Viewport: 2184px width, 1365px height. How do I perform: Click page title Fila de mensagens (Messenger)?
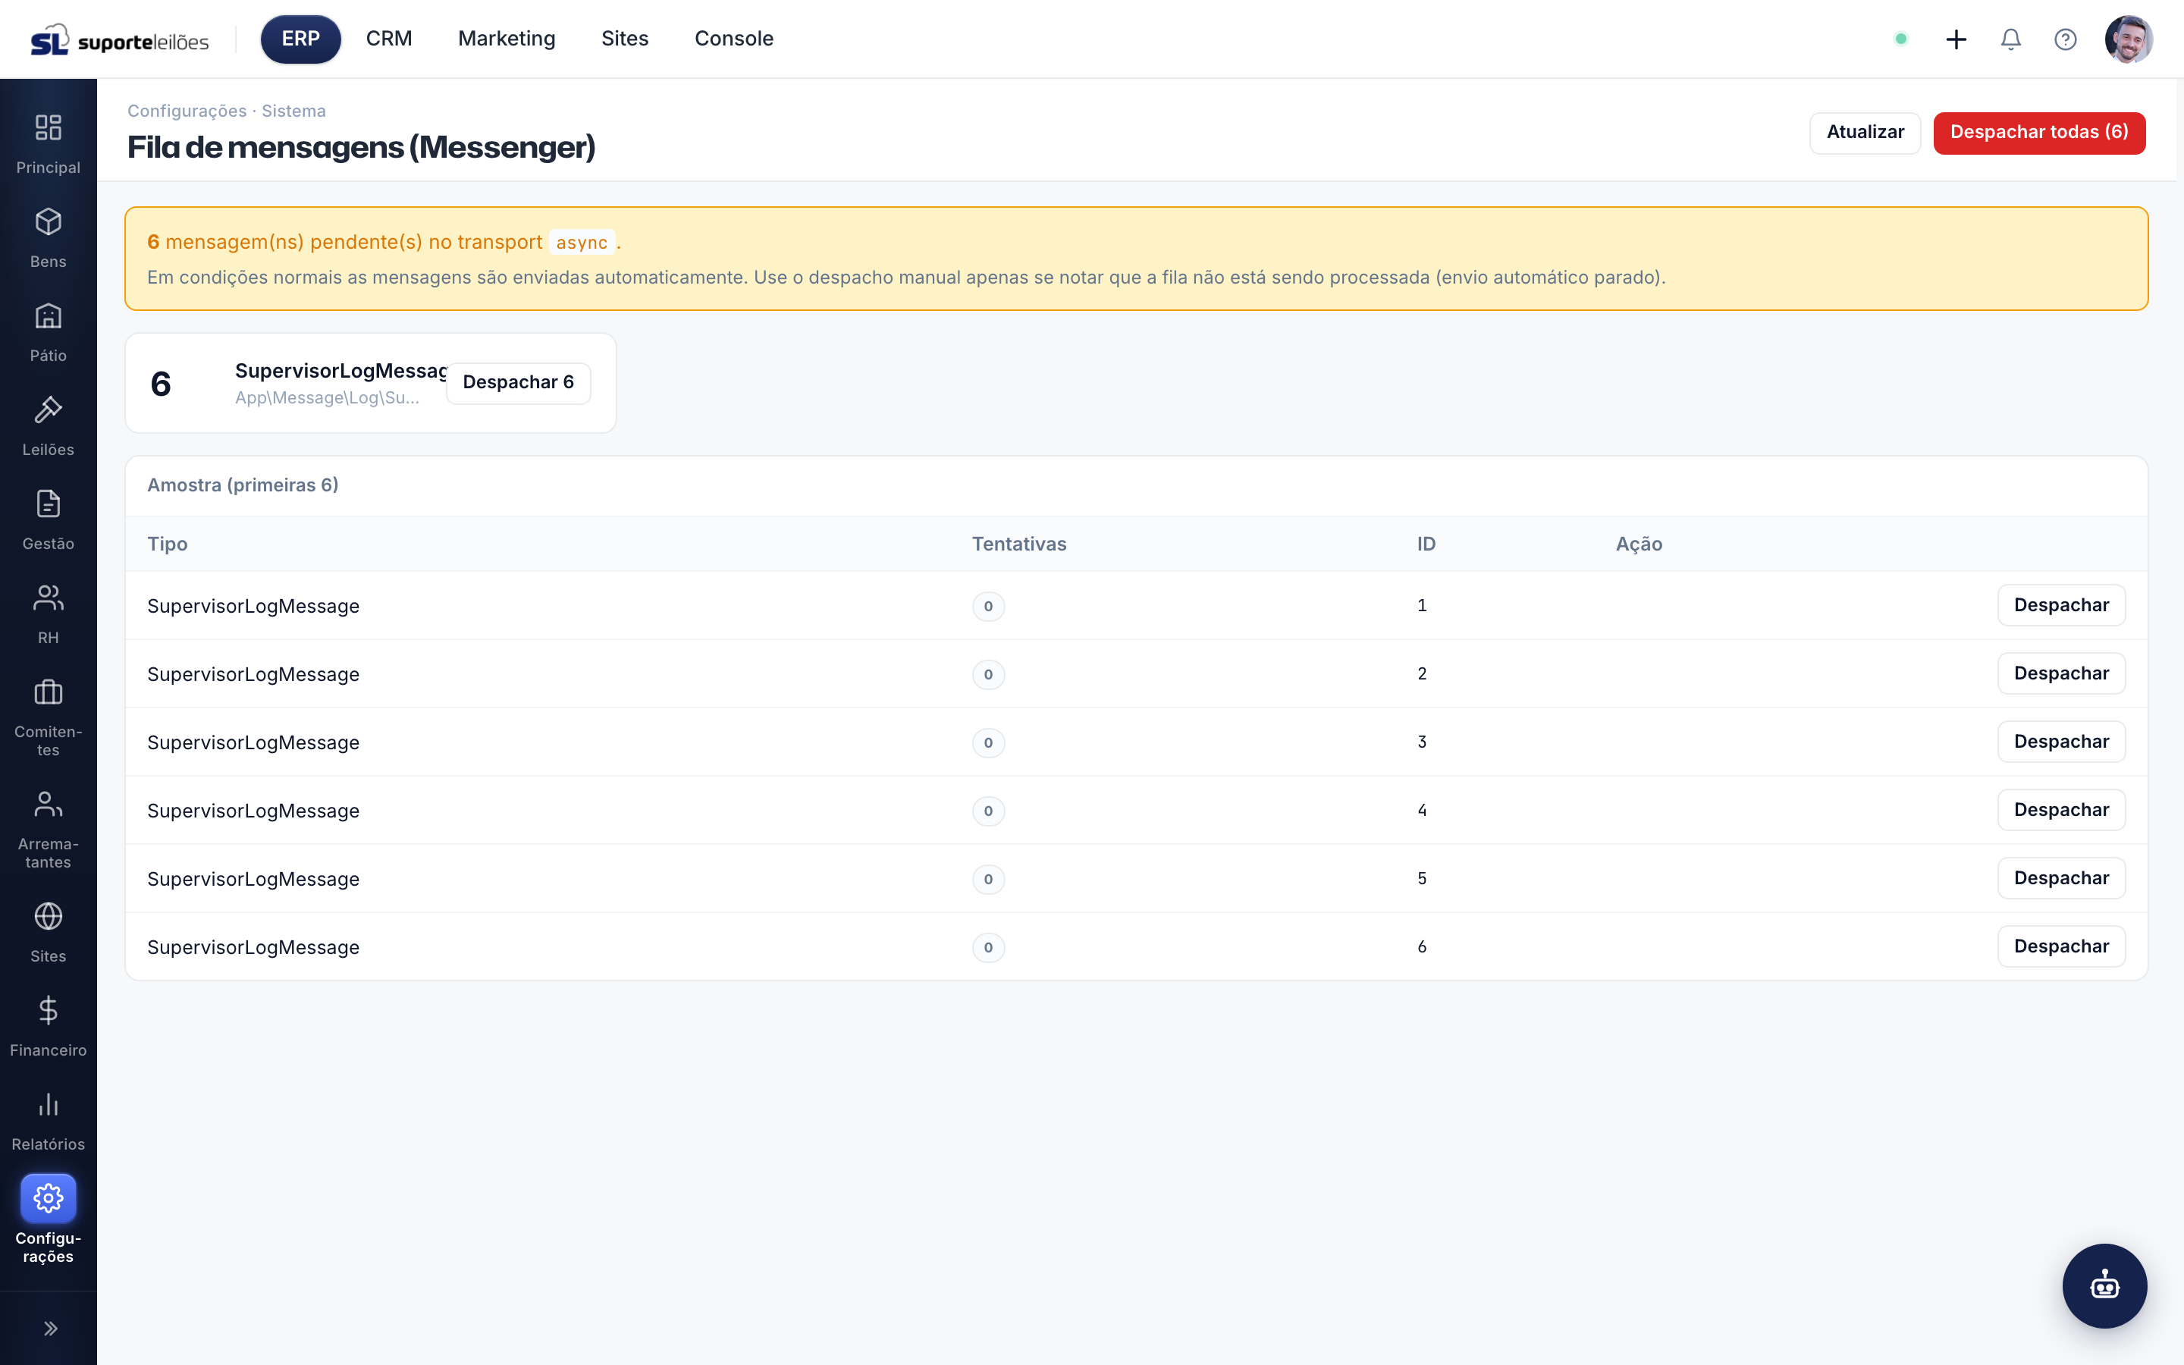361,147
